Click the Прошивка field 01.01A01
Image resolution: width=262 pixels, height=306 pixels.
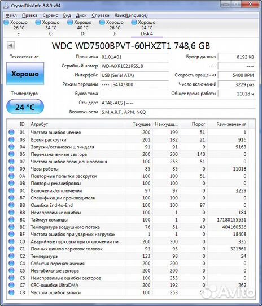[134, 57]
